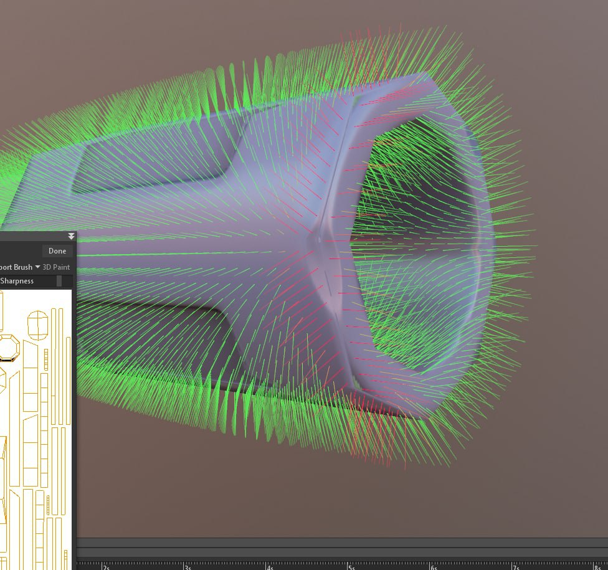608x570 pixels.
Task: Switch to 3D Paint mode
Action: [56, 267]
